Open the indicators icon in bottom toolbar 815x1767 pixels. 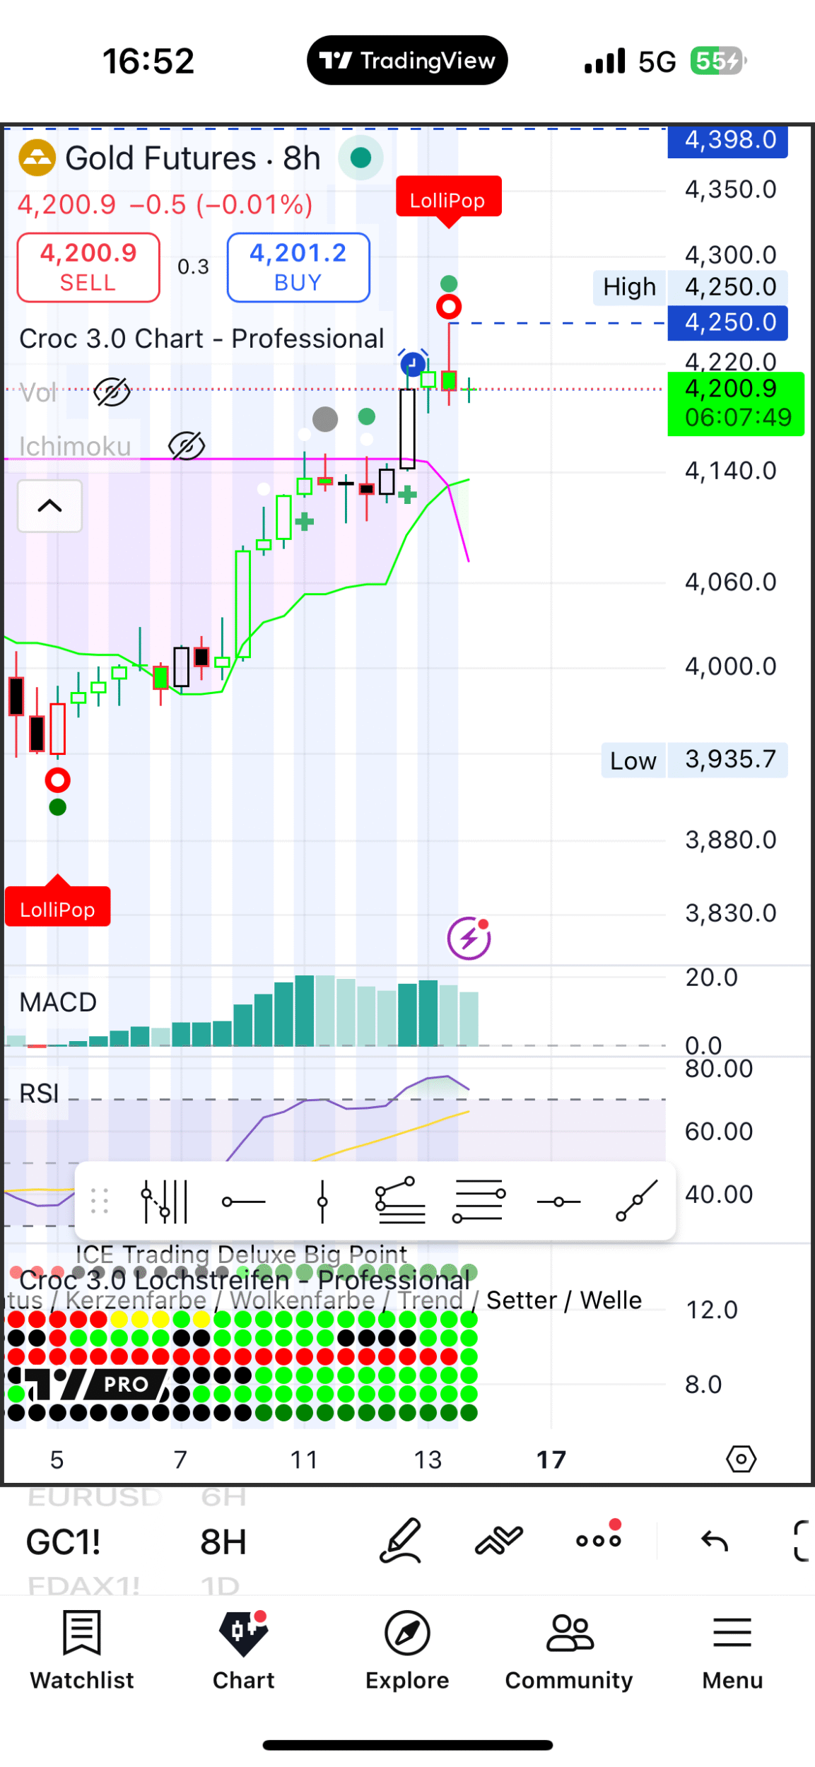pyautogui.click(x=498, y=1540)
